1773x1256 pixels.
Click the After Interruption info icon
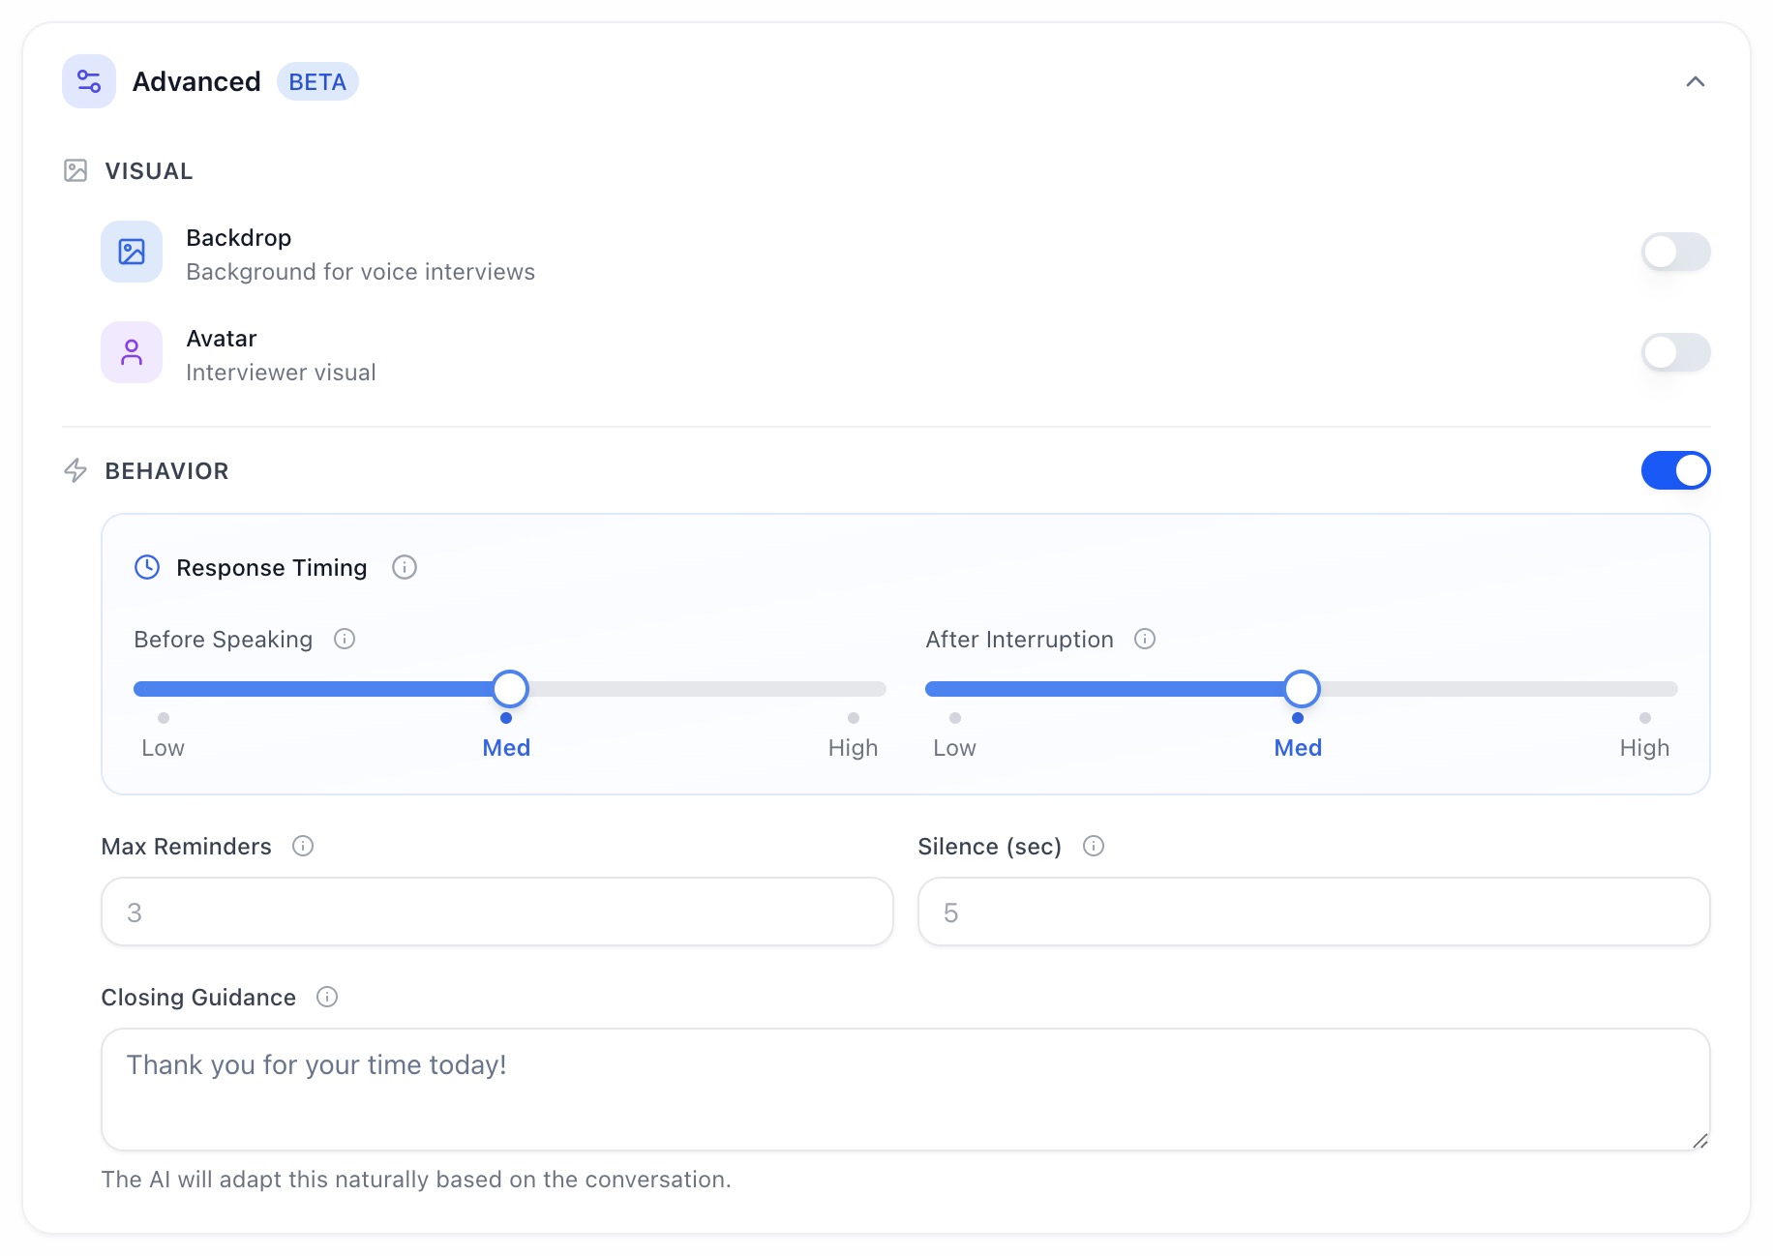(1145, 639)
